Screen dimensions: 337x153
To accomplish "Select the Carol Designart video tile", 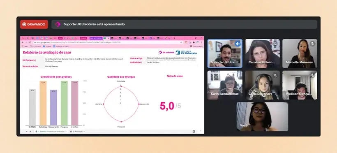I will pyautogui.click(x=262, y=85).
